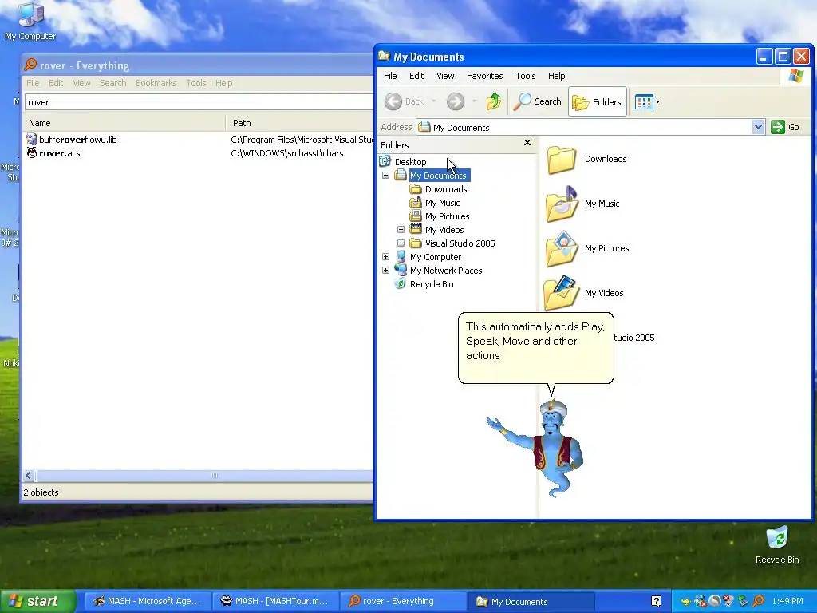The image size is (817, 613).
Task: Select My Videos in the folder tree
Action: [444, 230]
